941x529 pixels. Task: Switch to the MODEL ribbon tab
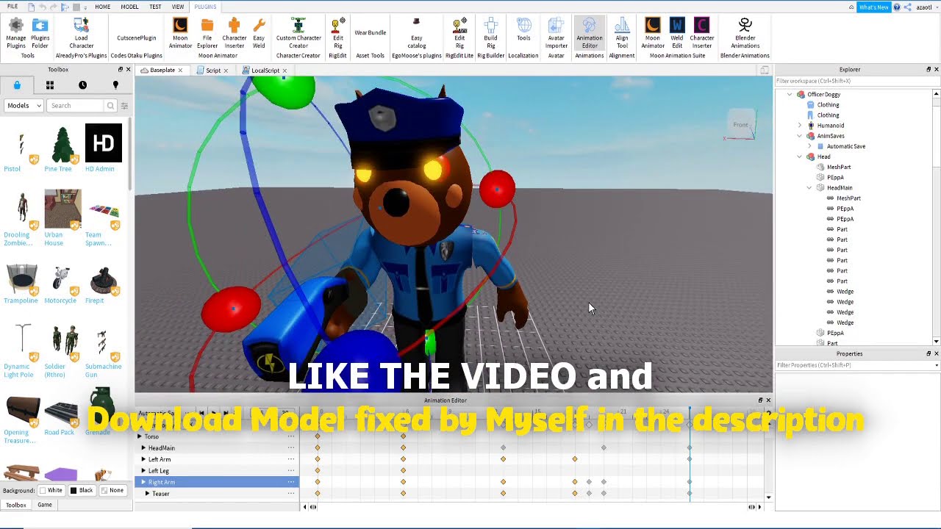129,7
